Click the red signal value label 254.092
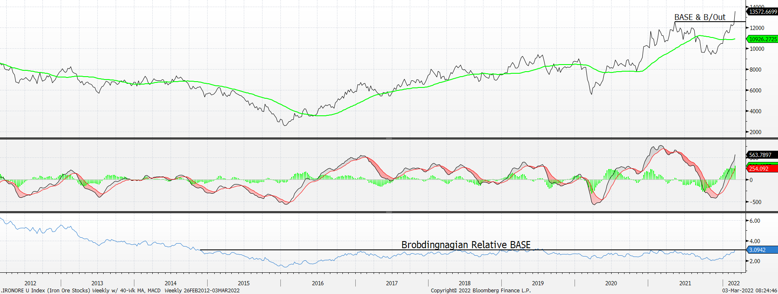 [x=762, y=169]
